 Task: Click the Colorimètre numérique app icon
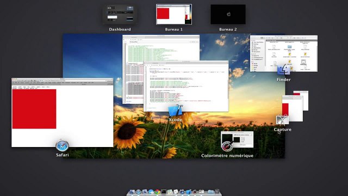(227, 146)
